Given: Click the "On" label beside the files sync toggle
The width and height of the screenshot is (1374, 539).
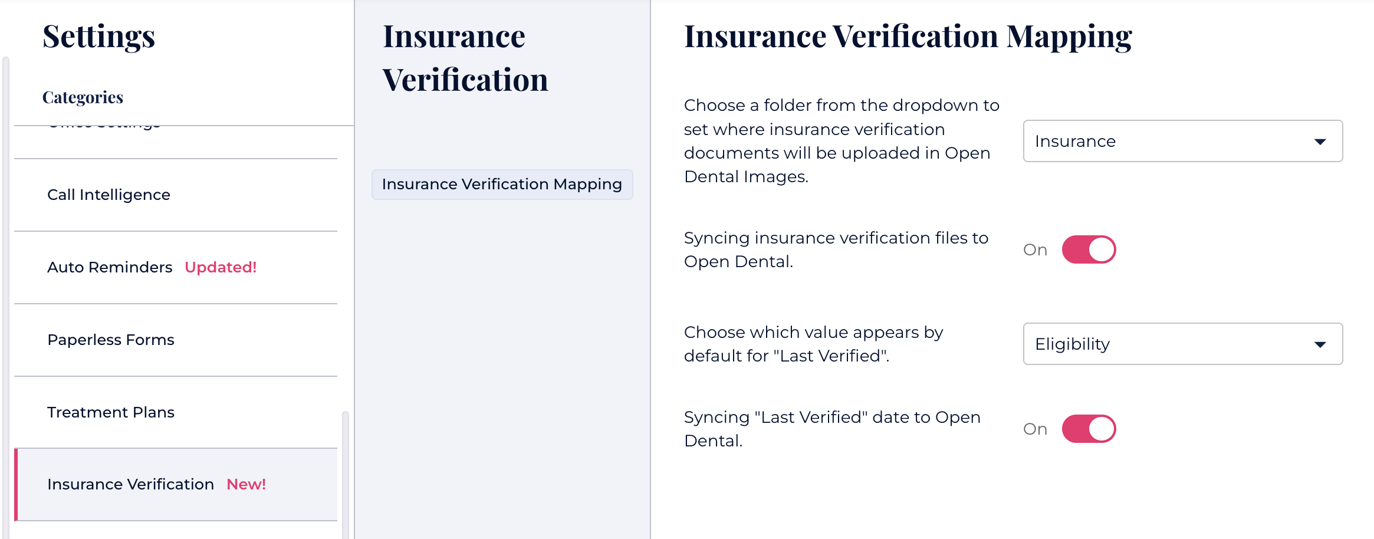Looking at the screenshot, I should 1035,250.
